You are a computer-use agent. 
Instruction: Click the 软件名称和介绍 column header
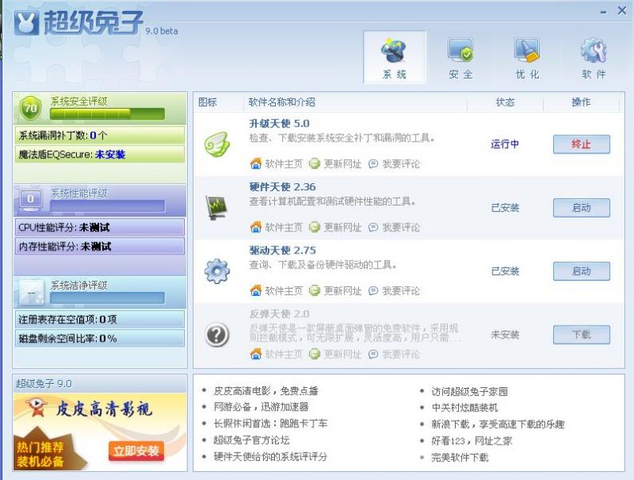pyautogui.click(x=282, y=102)
